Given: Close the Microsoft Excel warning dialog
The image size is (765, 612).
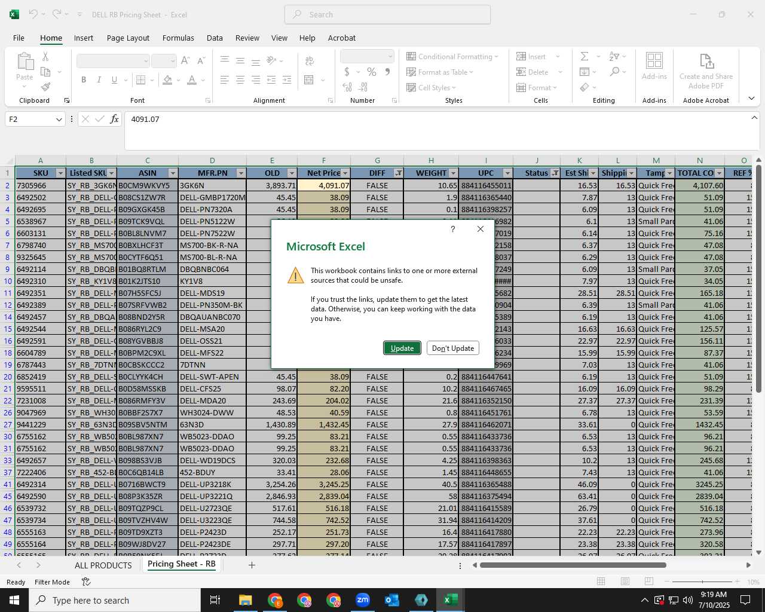Looking at the screenshot, I should 480,229.
